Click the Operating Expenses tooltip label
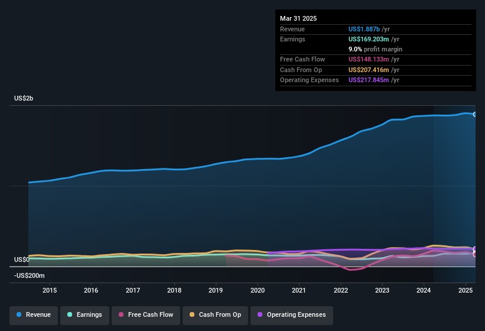The height and width of the screenshot is (331, 485). pyautogui.click(x=310, y=80)
